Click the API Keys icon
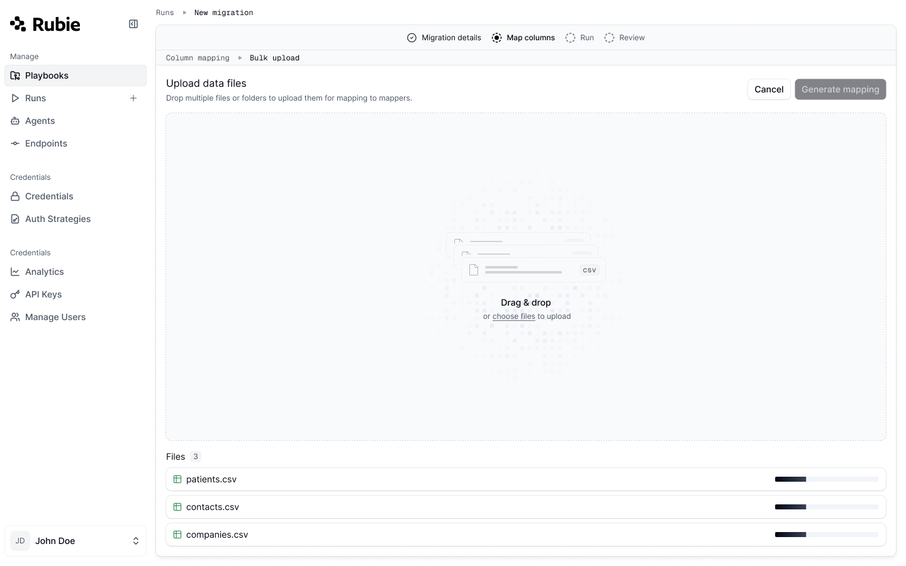Screen dimensions: 906x566 click(15, 294)
